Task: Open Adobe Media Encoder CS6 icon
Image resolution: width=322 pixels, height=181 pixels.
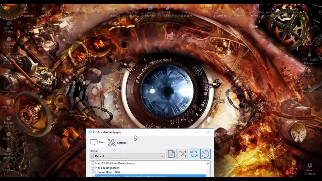Action: click(x=274, y=12)
